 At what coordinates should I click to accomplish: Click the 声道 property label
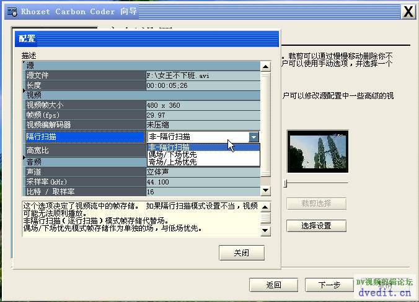[x=33, y=172]
